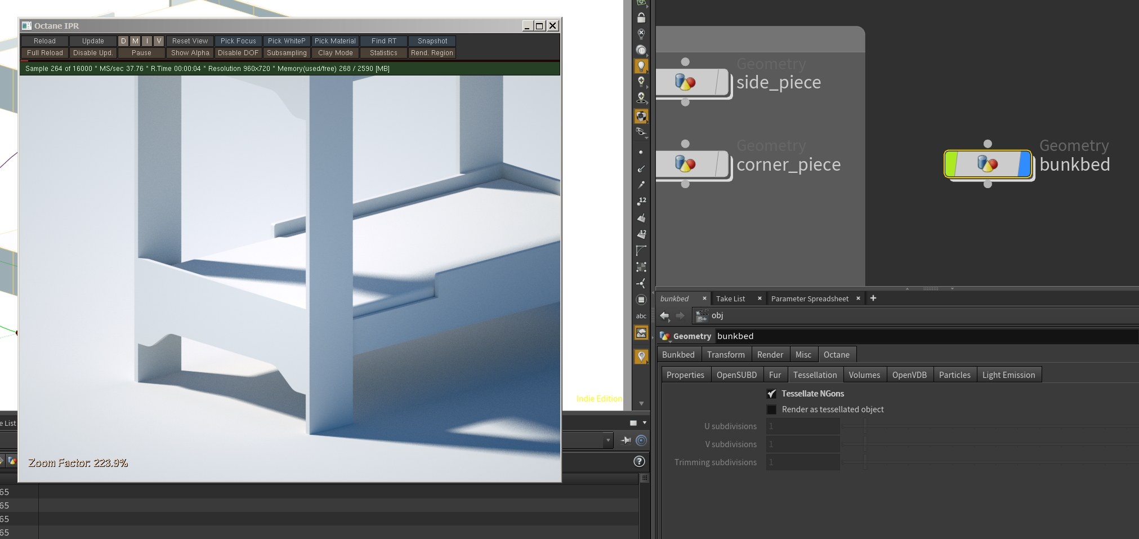Click the Snapshot button in Octane IPR
Screen dimensions: 1139x539
coord(432,41)
